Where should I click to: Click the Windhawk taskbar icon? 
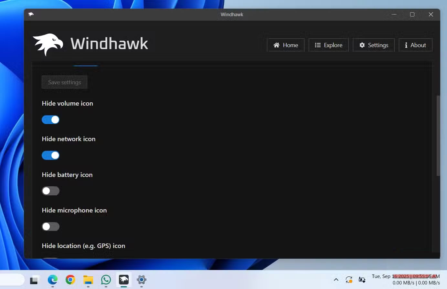click(124, 280)
